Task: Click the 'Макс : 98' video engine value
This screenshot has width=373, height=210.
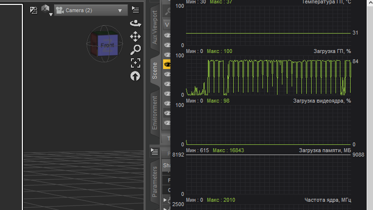Action: tap(218, 101)
